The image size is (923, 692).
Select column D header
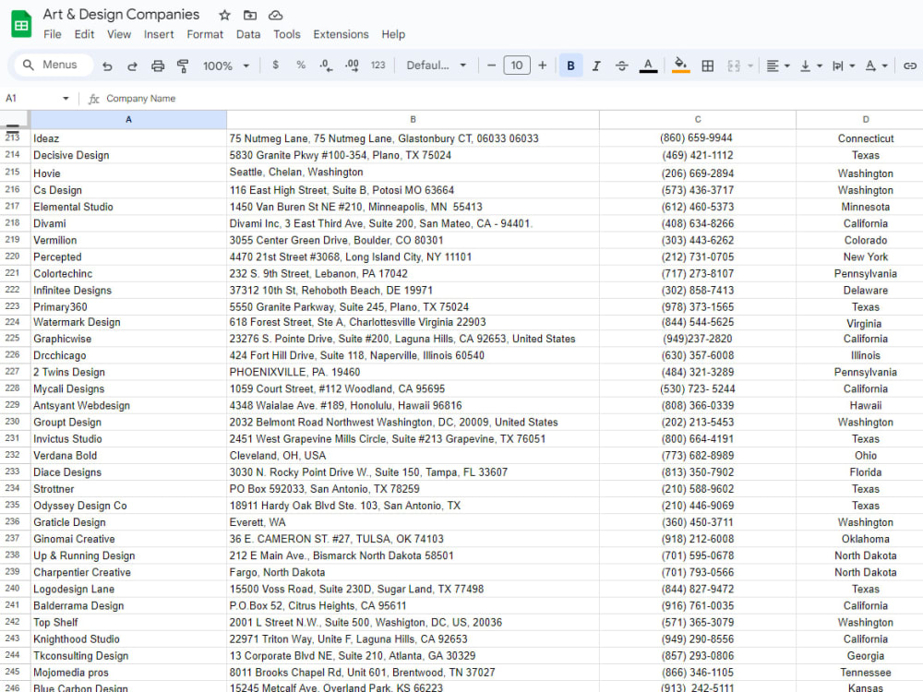tap(859, 119)
